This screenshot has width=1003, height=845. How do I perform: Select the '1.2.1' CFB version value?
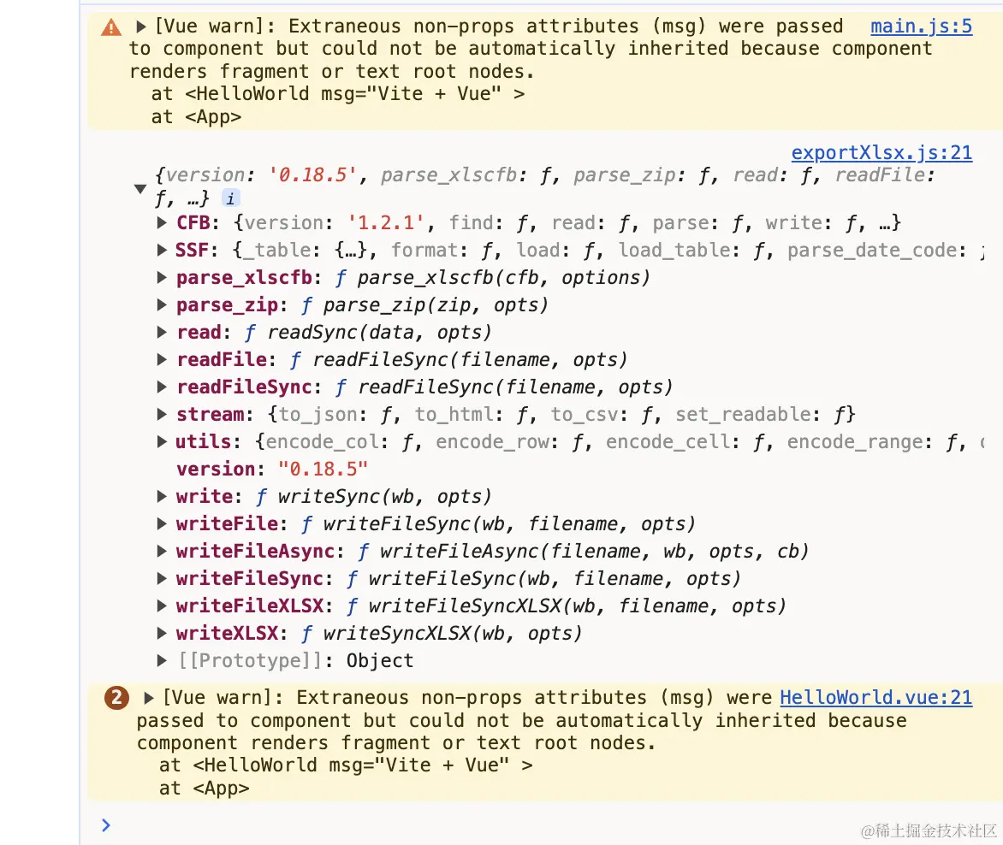[x=386, y=222]
